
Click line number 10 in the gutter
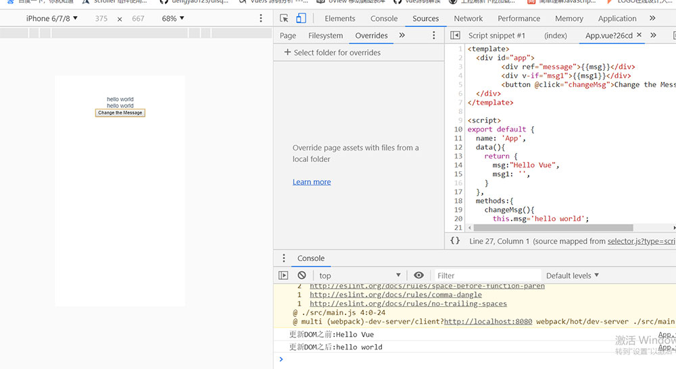(x=458, y=129)
